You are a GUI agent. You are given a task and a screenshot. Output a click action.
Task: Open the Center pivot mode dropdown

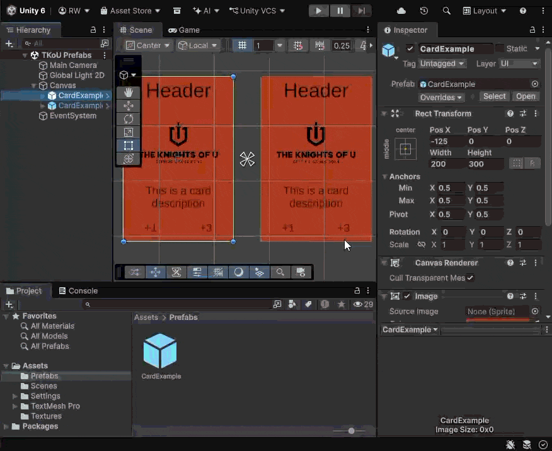point(148,45)
